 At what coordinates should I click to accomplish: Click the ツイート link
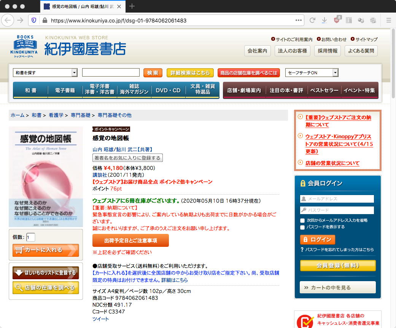click(100, 319)
